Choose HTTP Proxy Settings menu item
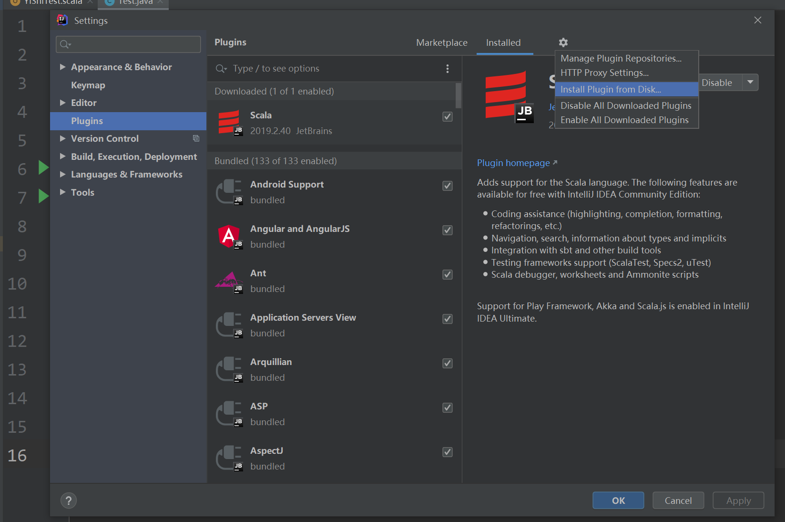The image size is (785, 522). click(627, 73)
